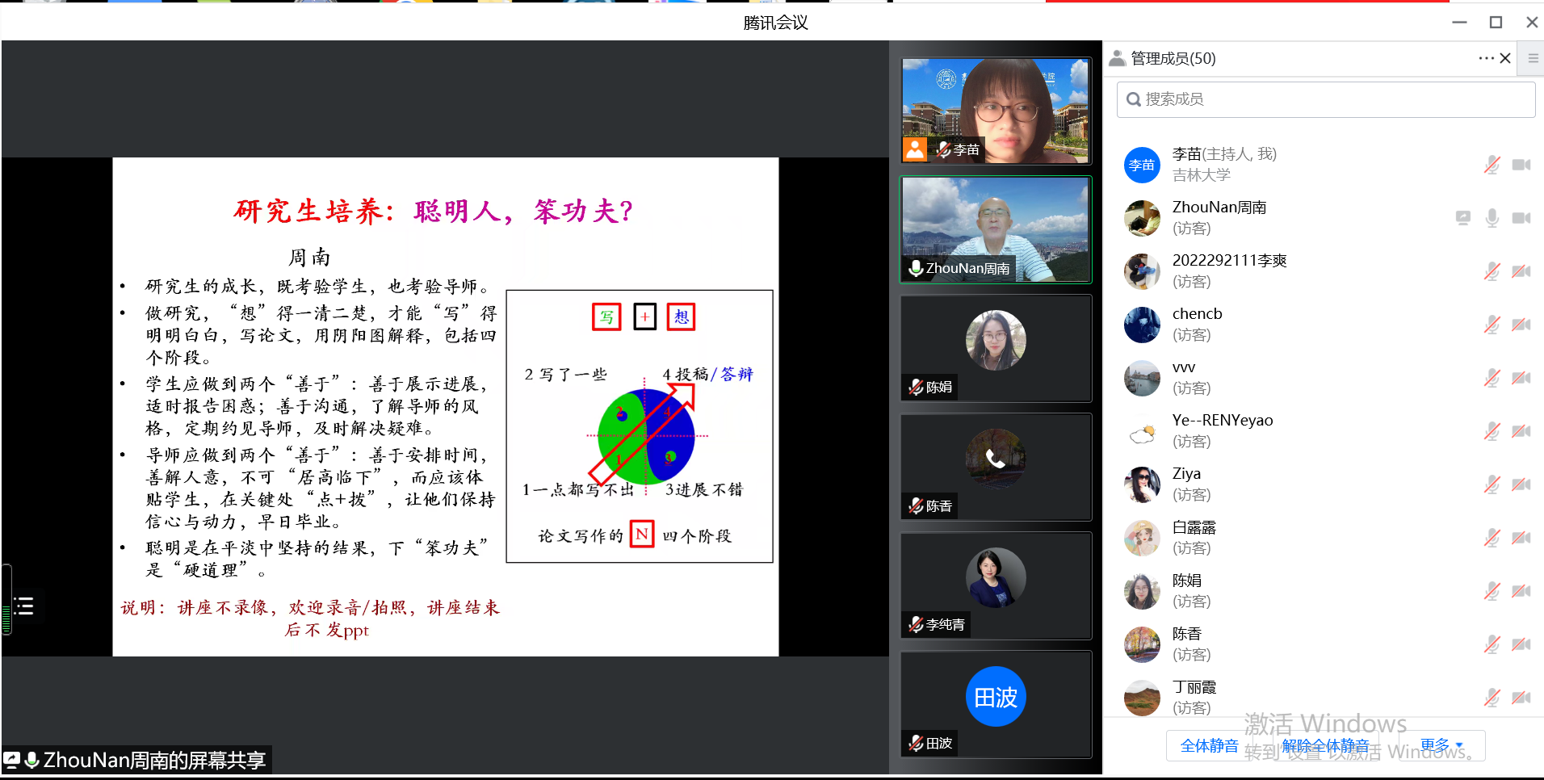Toggle Ziya's muted microphone icon

pos(1492,484)
